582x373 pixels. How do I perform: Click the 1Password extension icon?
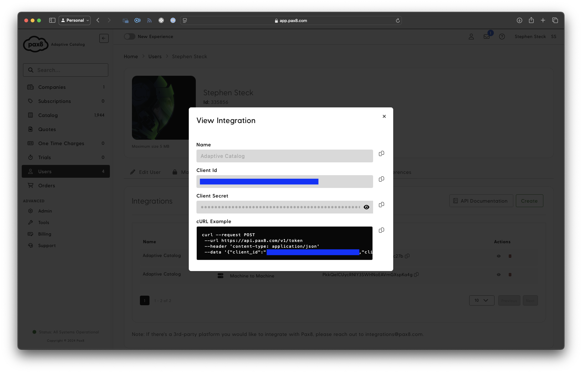[x=173, y=20]
